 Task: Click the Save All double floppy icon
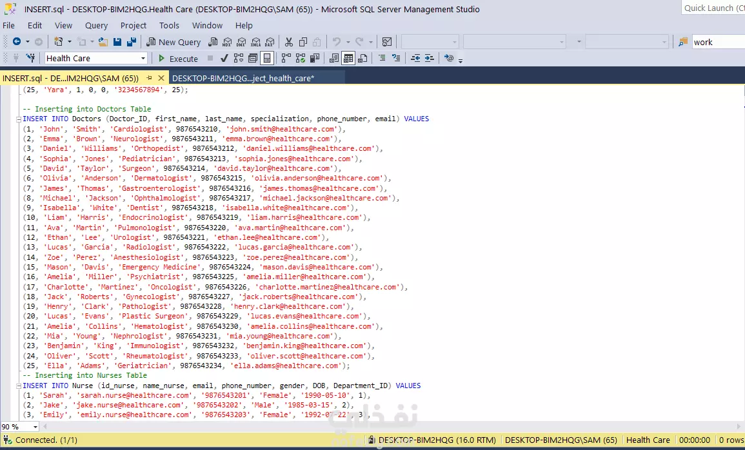[x=132, y=42]
